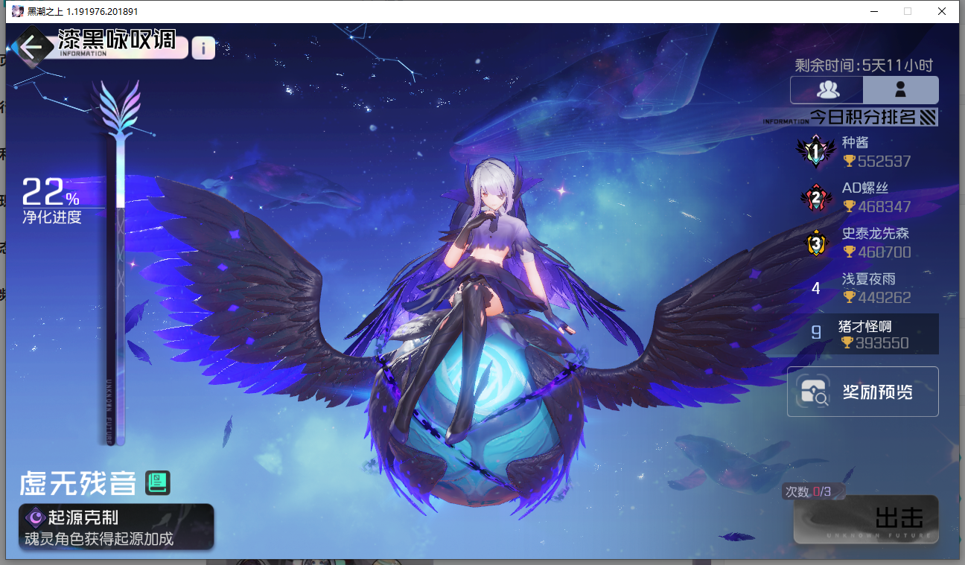Click the rank number 9
This screenshot has height=565, width=965.
(x=815, y=332)
